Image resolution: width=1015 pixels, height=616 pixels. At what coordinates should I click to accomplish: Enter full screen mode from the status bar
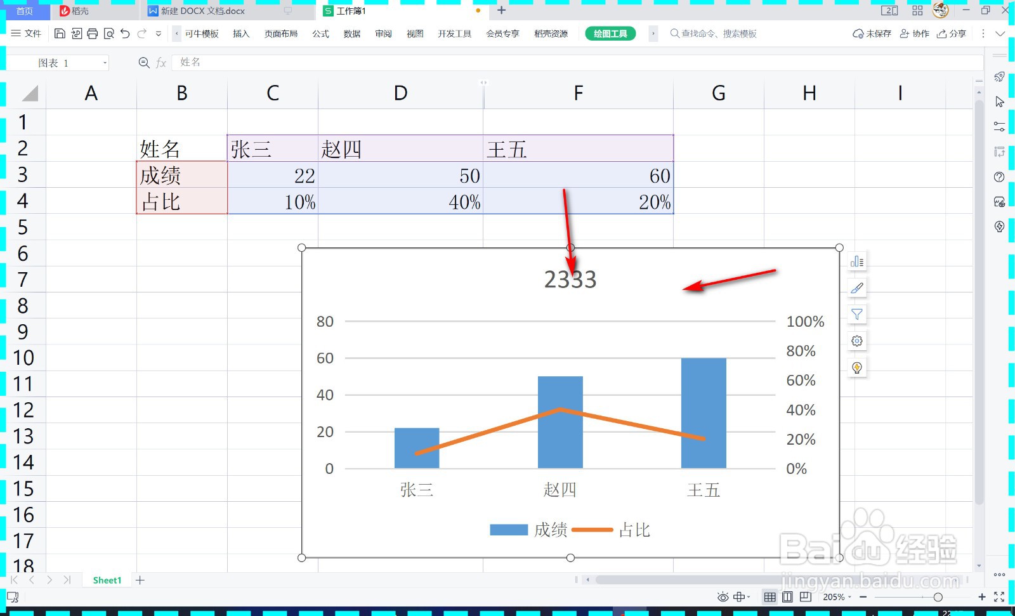tap(999, 597)
